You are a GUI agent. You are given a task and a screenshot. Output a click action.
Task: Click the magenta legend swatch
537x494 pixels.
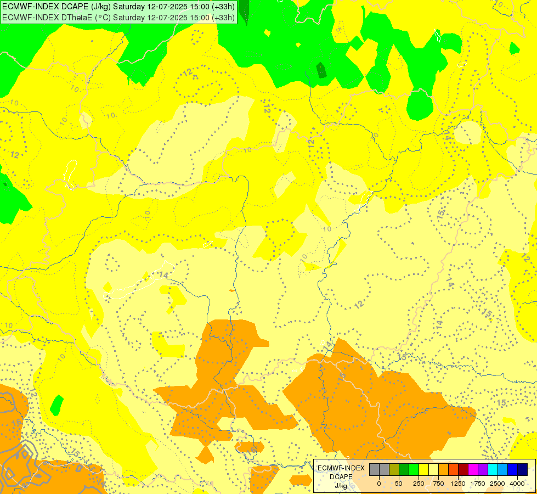pyautogui.click(x=473, y=469)
